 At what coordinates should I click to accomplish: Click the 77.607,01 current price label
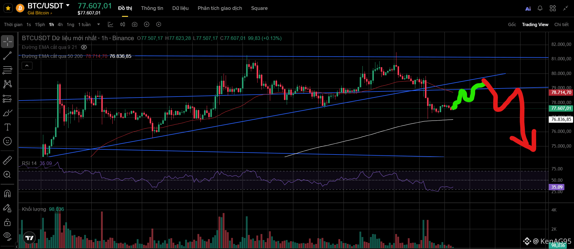point(561,108)
